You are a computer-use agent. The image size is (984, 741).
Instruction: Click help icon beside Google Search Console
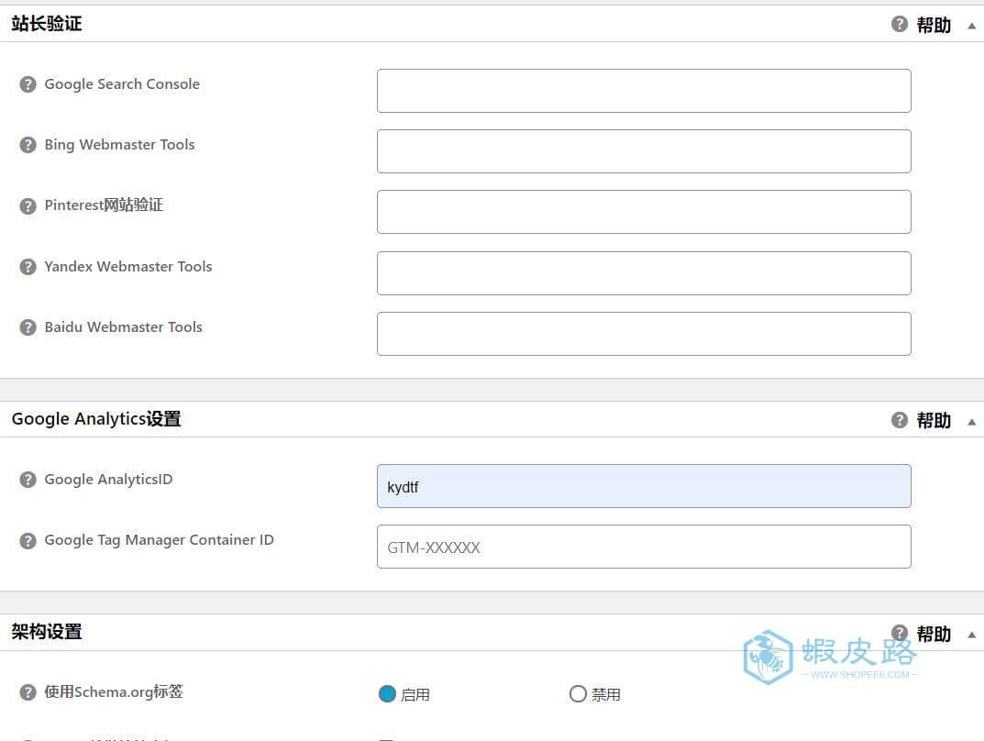(x=28, y=84)
